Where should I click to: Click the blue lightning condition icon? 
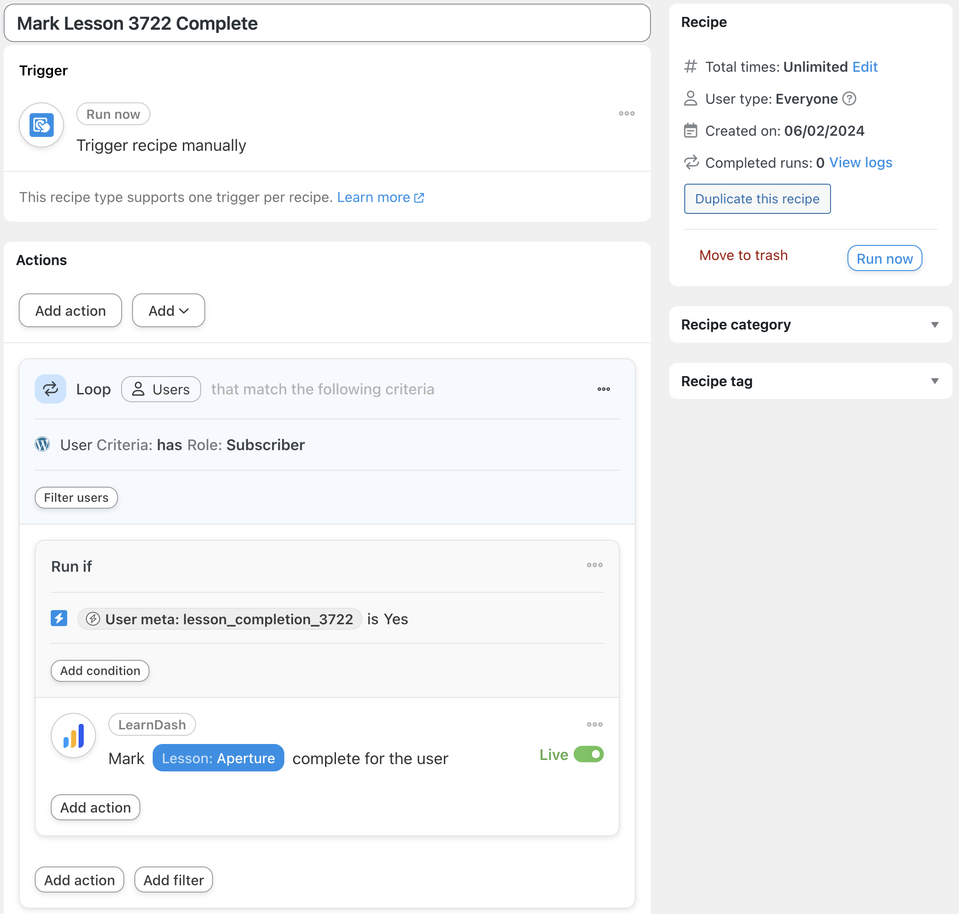coord(59,618)
